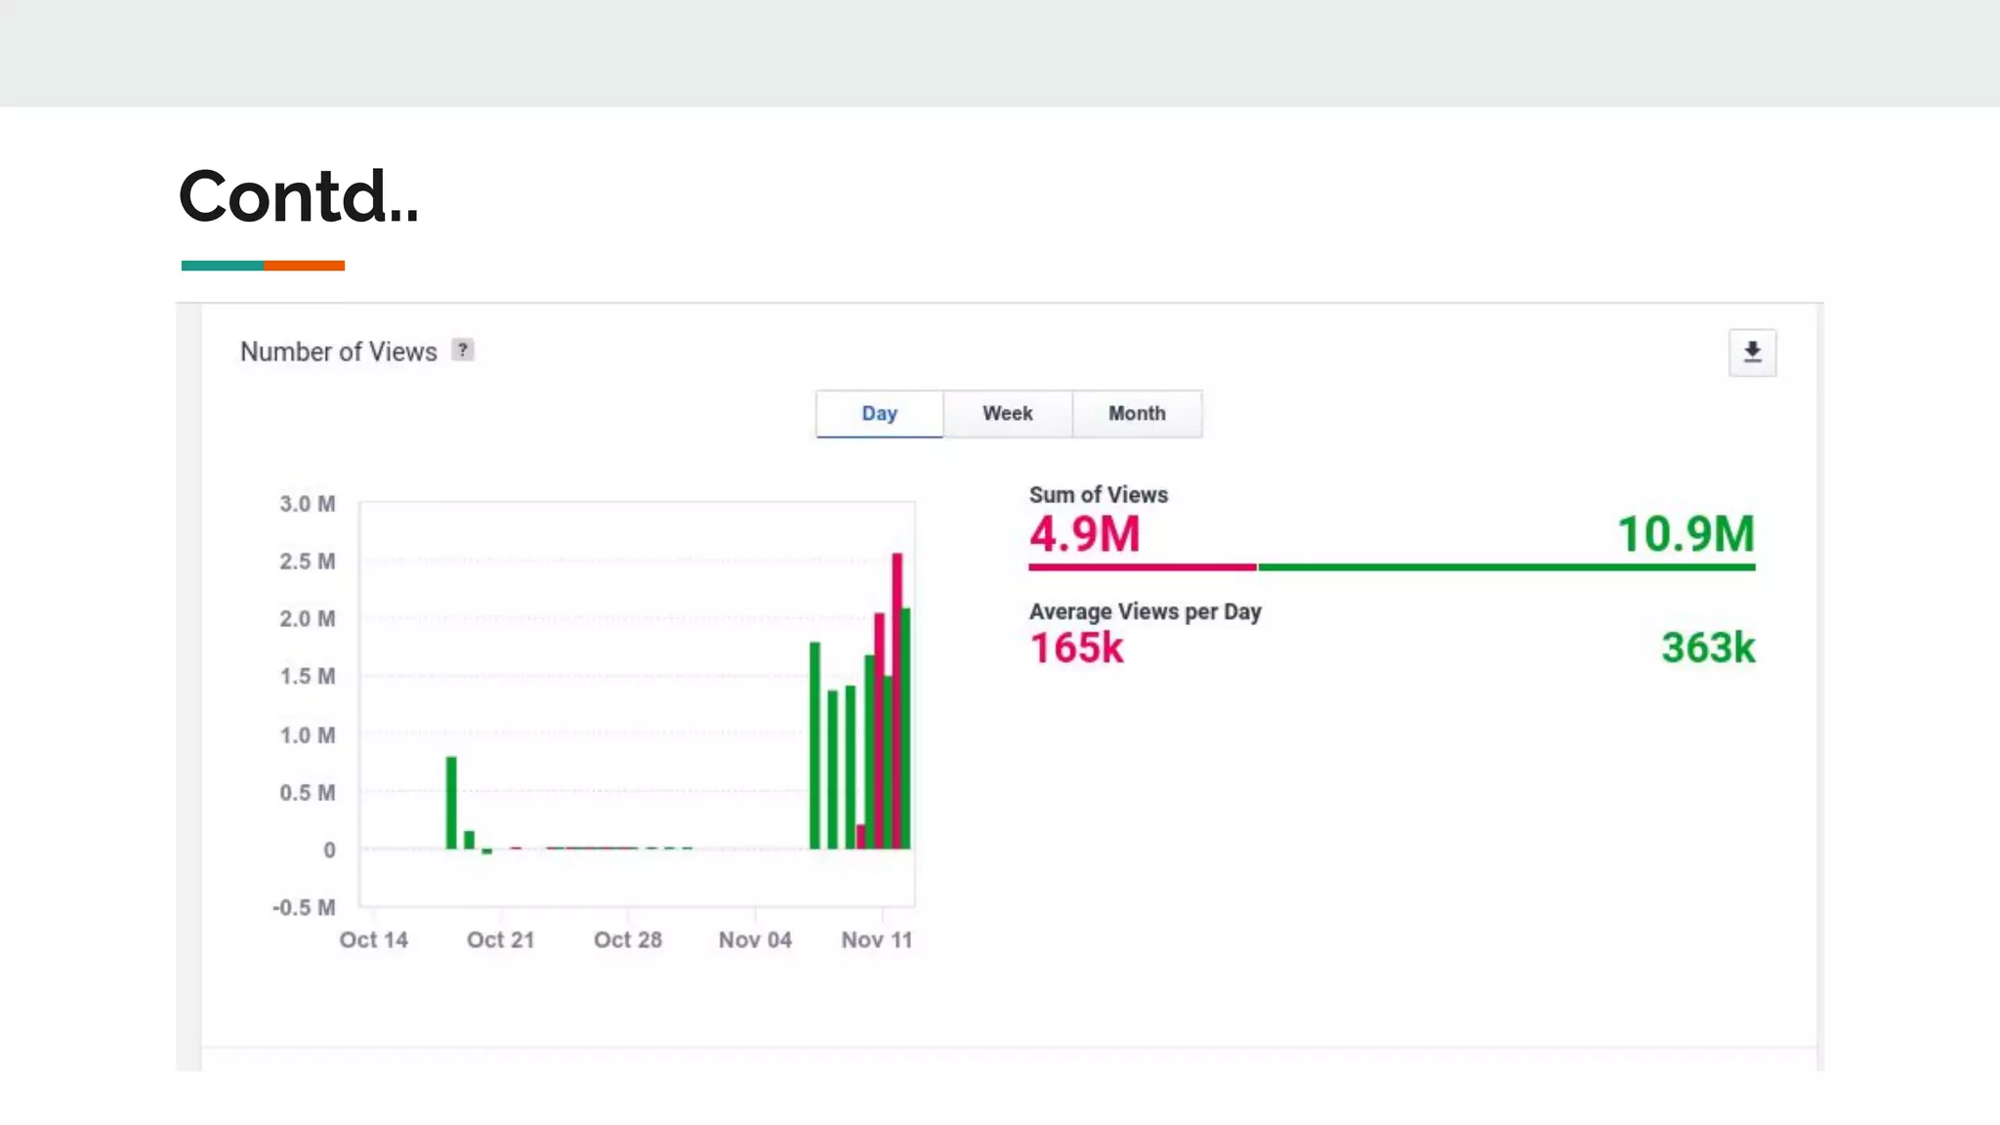Click the 10.9M sum of views value
The width and height of the screenshot is (2000, 1125).
tap(1686, 534)
